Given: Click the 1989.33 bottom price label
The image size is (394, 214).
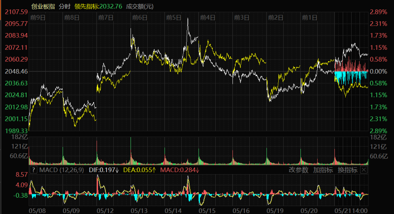Looking at the screenshot, I should [x=16, y=131].
